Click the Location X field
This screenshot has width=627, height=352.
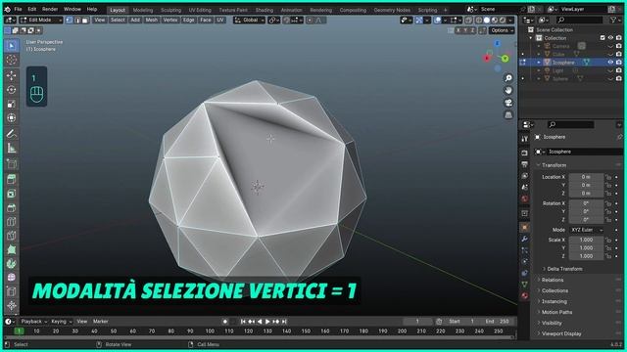click(x=586, y=177)
